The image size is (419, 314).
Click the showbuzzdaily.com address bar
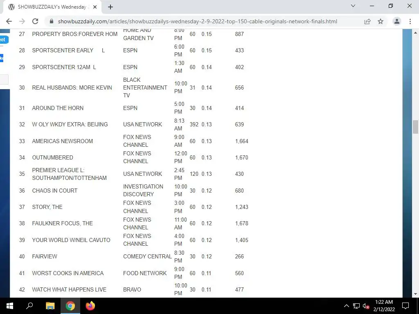click(198, 21)
